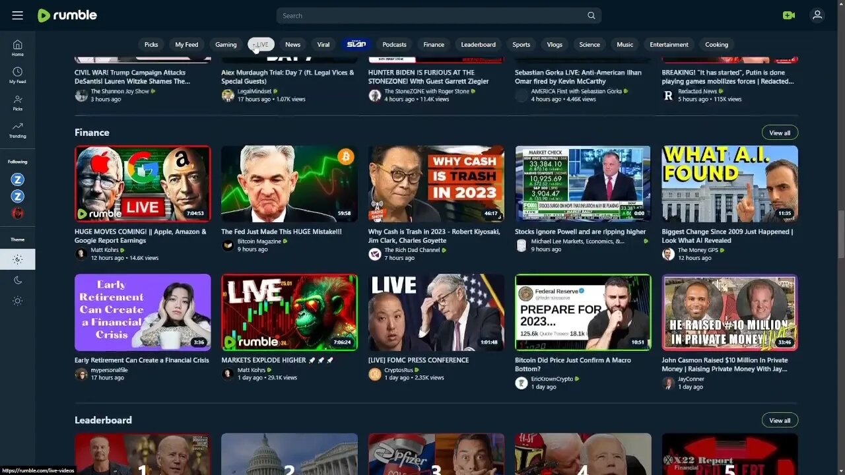Open Trending in the sidebar
845x475 pixels.
click(x=17, y=129)
